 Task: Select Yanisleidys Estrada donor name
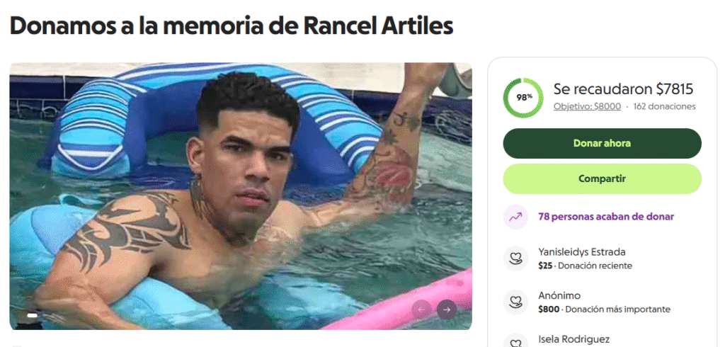(582, 252)
